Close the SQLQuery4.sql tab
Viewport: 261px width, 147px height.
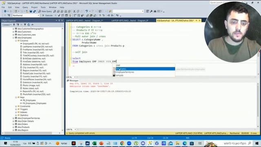point(199,20)
